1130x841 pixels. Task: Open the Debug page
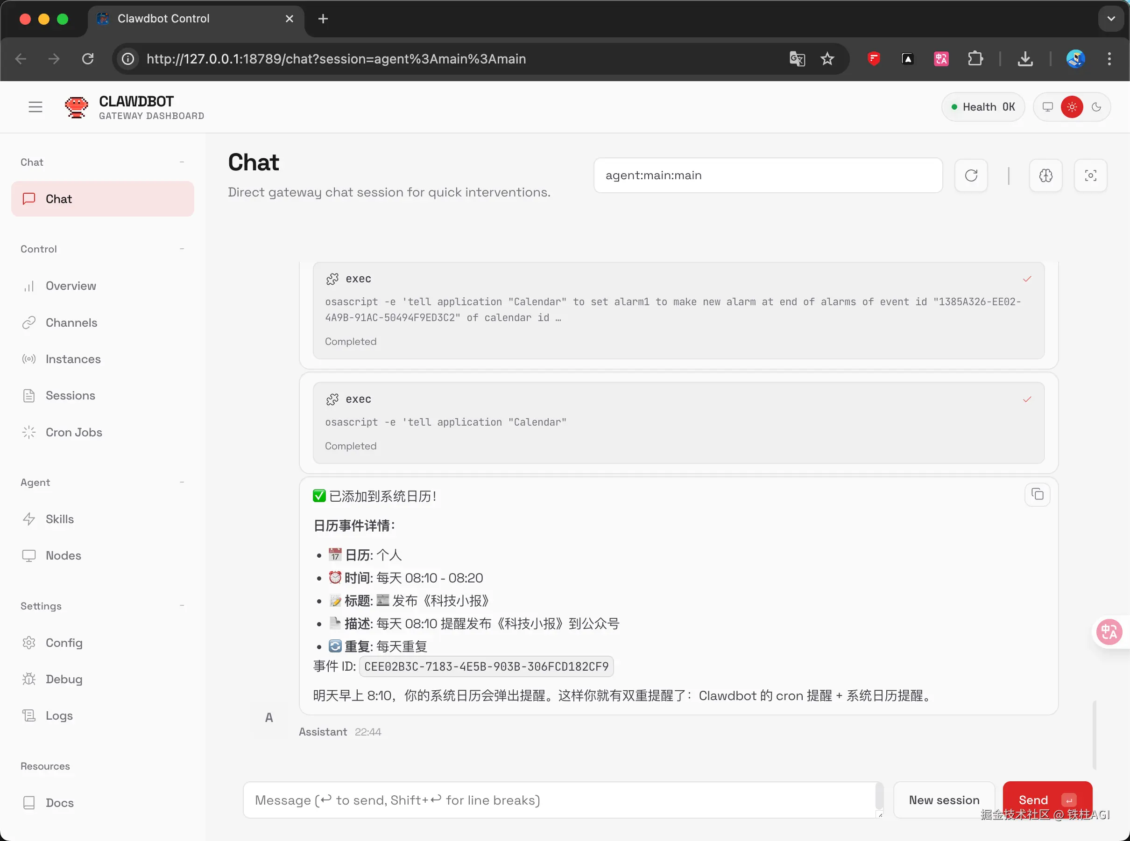pyautogui.click(x=64, y=679)
